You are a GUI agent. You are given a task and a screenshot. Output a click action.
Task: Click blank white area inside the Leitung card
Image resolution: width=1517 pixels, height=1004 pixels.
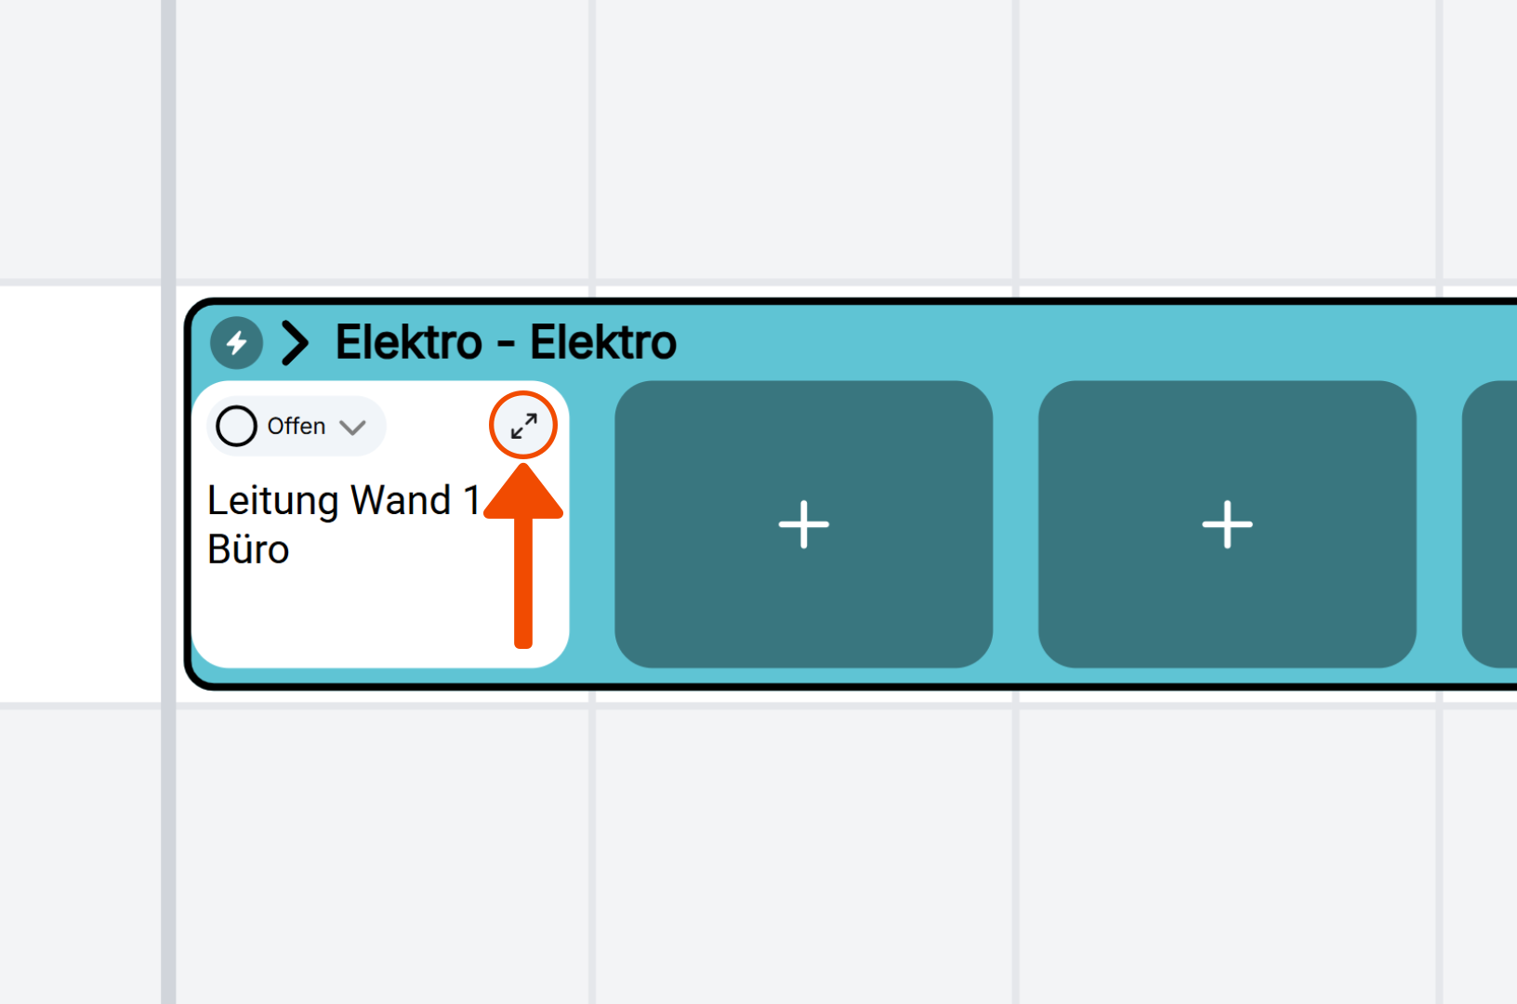pyautogui.click(x=353, y=618)
